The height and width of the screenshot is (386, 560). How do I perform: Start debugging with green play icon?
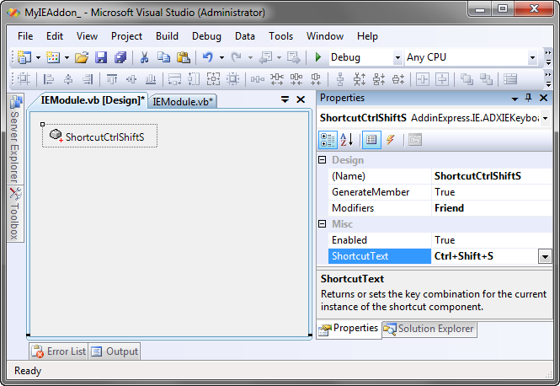coord(317,57)
